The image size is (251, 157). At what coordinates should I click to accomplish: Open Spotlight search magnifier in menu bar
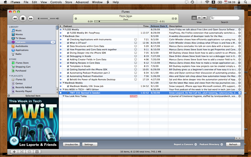click(x=245, y=2)
